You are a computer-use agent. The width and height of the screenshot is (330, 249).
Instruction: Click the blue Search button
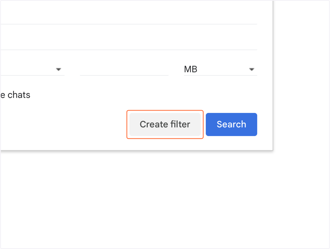coord(231,124)
